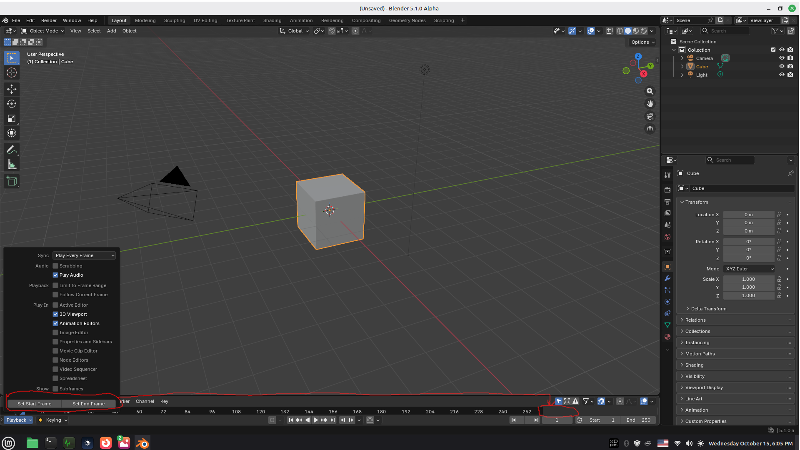Activate the Move tool
The width and height of the screenshot is (800, 450).
(12, 89)
